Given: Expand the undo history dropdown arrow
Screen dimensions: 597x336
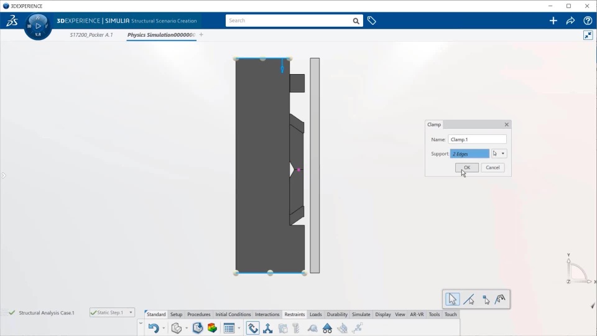Looking at the screenshot, I should (x=164, y=328).
